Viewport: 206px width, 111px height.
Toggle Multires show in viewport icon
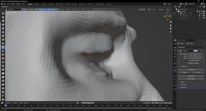click(x=194, y=51)
